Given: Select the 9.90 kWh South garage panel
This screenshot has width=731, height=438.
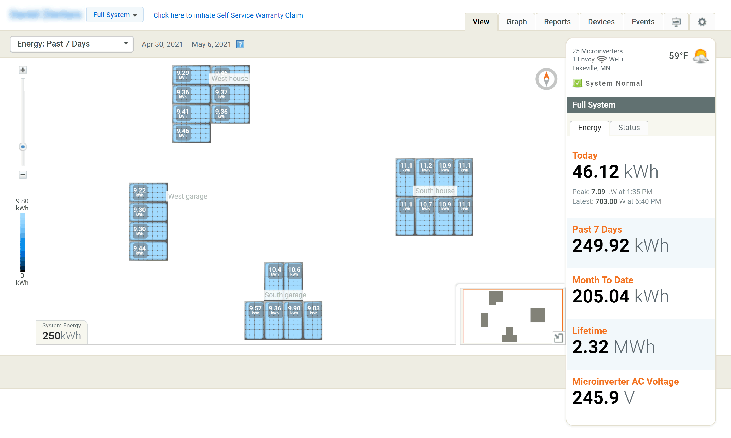Looking at the screenshot, I should (x=293, y=320).
